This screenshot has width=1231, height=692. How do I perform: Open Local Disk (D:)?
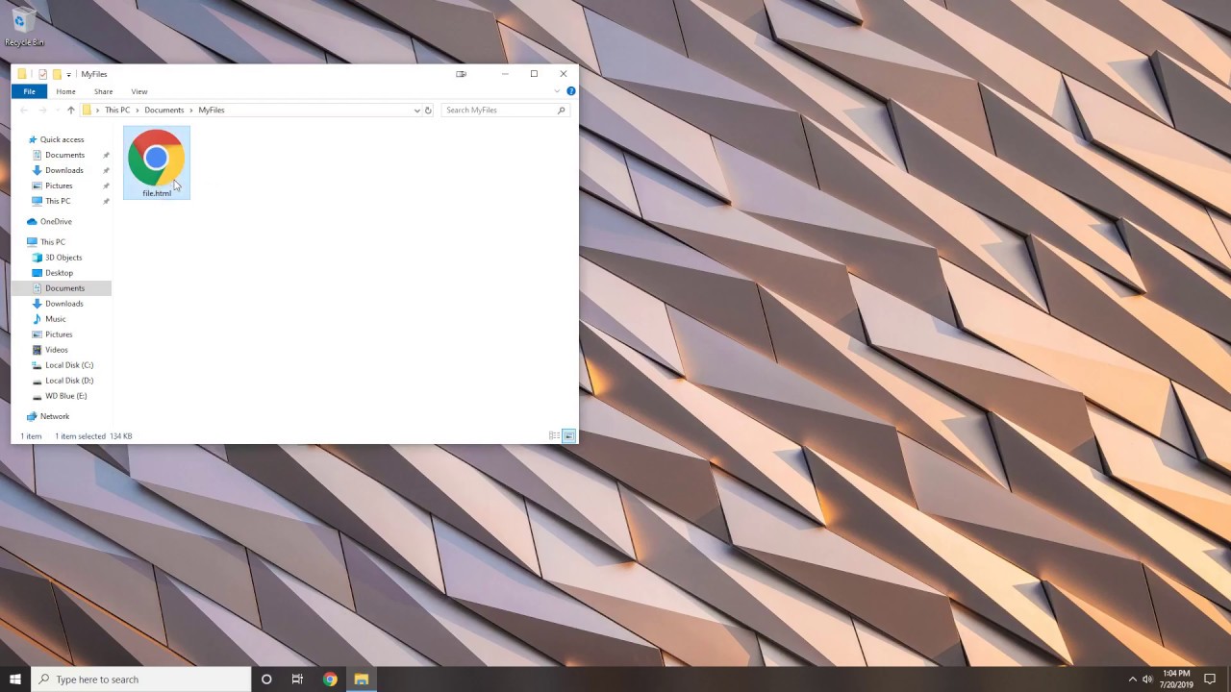[x=69, y=381]
